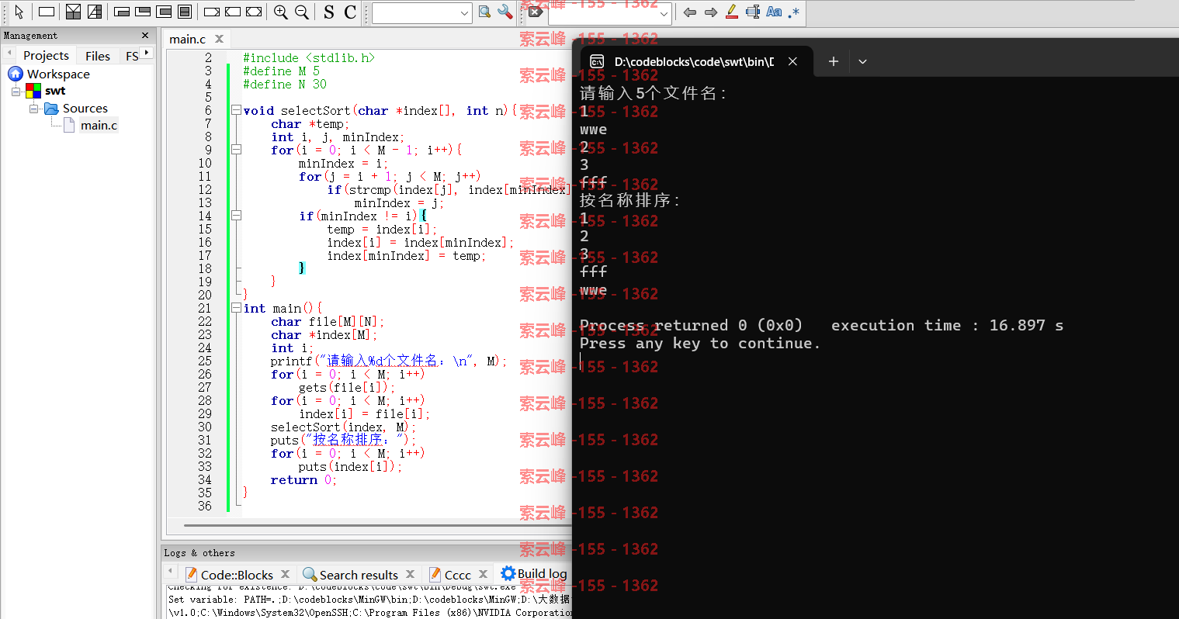Select the double-pointed arrow-shaped box tool

(x=254, y=12)
